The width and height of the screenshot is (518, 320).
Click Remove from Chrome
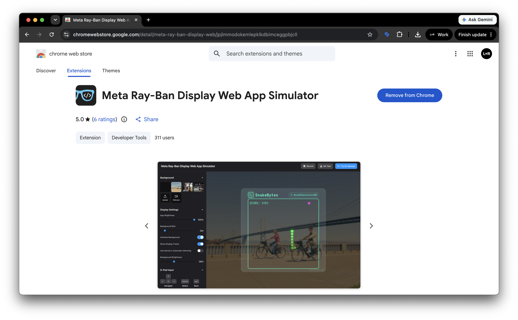click(x=409, y=95)
